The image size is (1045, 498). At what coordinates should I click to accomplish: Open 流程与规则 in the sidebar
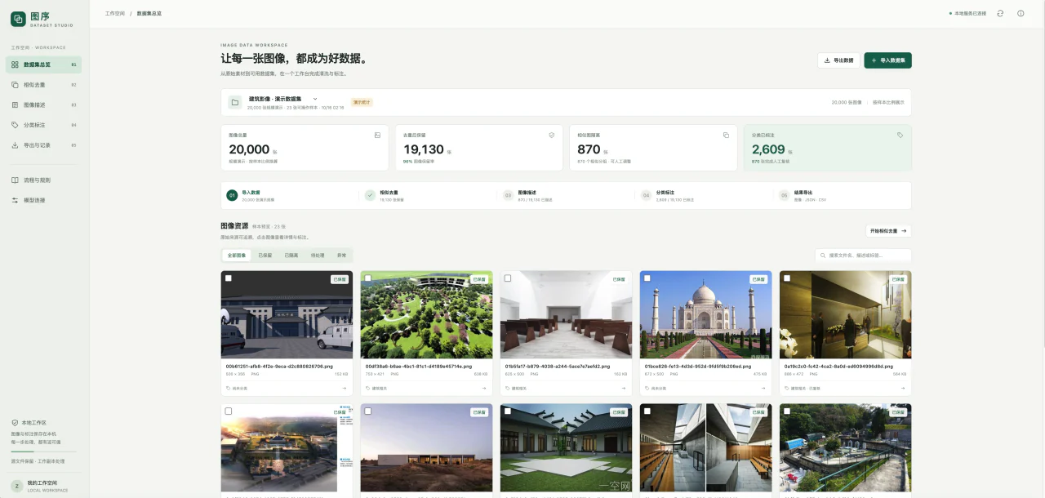[44, 180]
